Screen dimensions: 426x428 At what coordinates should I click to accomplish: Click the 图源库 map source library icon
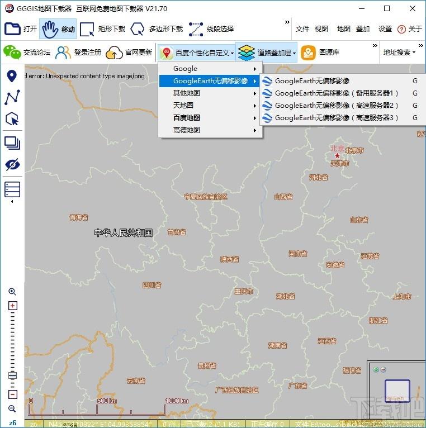308,52
